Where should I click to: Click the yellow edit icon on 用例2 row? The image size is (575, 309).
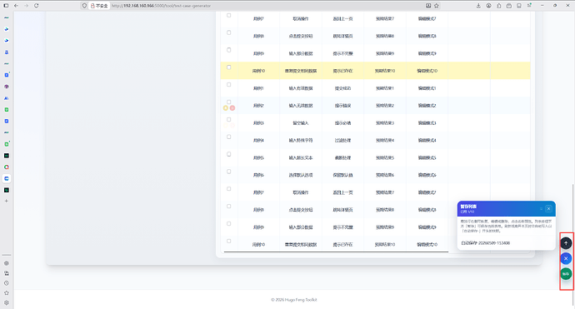coord(226,107)
